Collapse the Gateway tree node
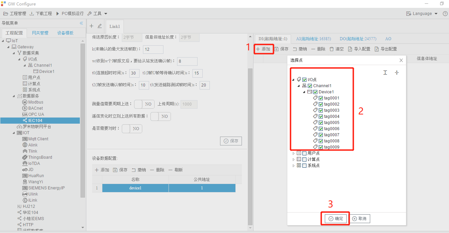449x233 pixels. click(x=9, y=47)
